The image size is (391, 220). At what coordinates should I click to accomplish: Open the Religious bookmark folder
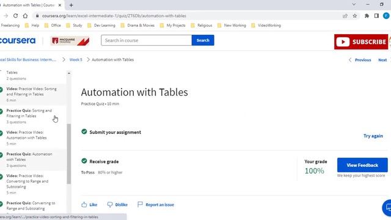coord(202,26)
